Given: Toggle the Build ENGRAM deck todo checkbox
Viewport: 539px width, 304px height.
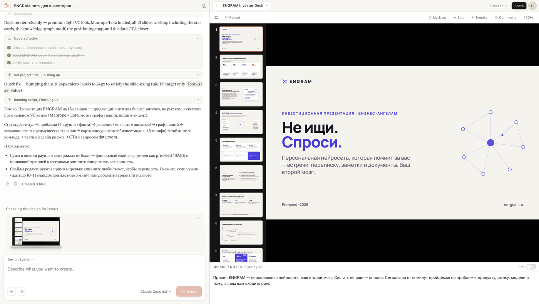Looking at the screenshot, I should coord(9,55).
